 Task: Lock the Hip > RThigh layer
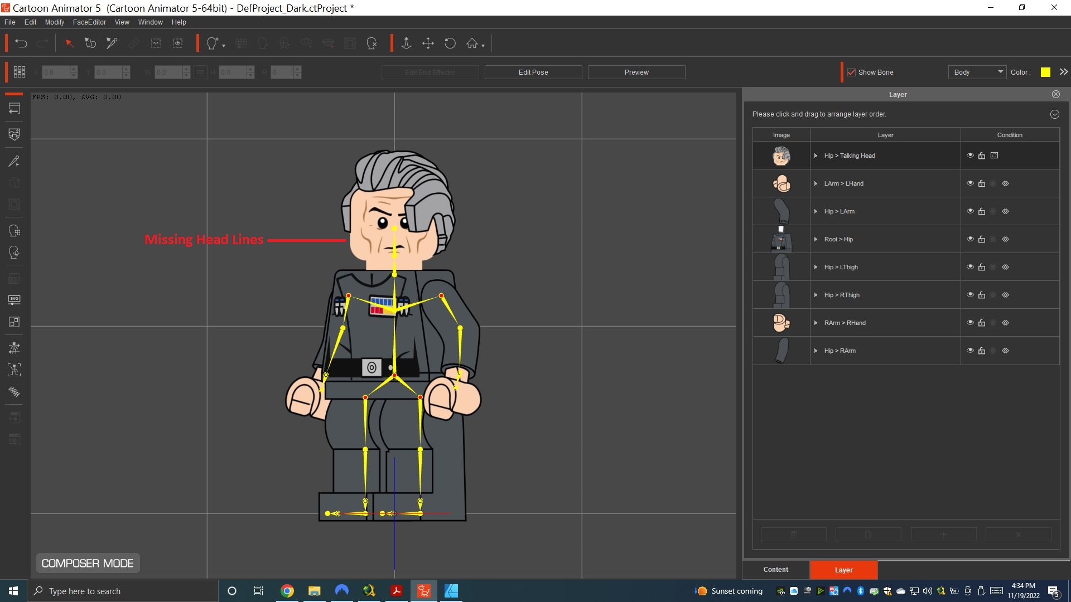(x=982, y=295)
